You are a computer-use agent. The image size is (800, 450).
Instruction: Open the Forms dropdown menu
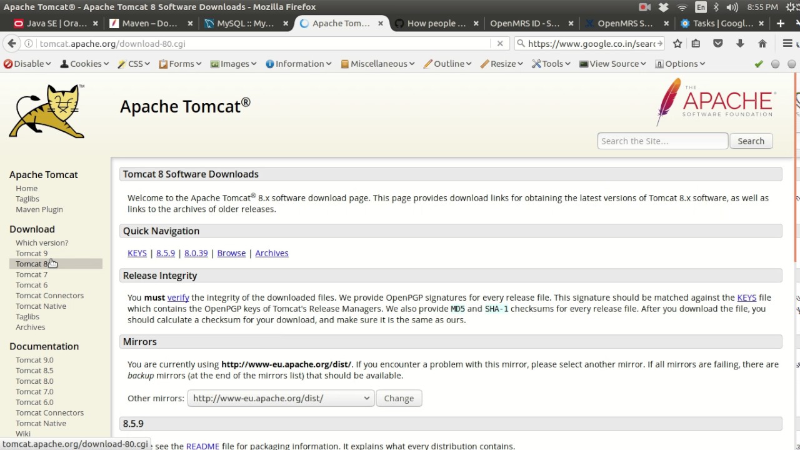pyautogui.click(x=180, y=64)
